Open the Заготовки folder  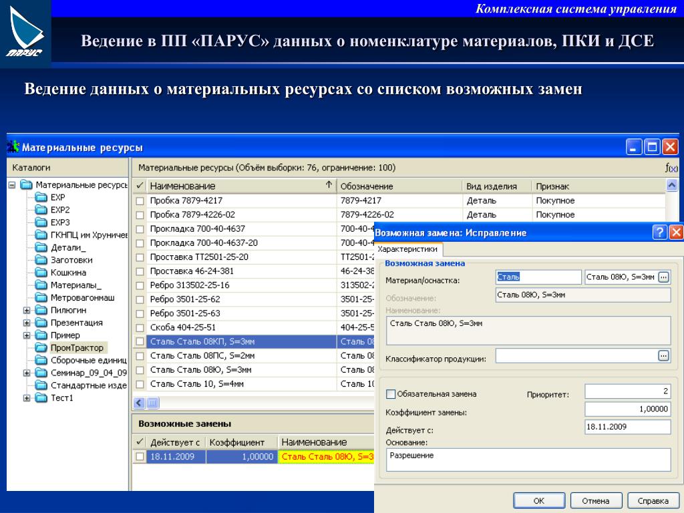tap(71, 260)
